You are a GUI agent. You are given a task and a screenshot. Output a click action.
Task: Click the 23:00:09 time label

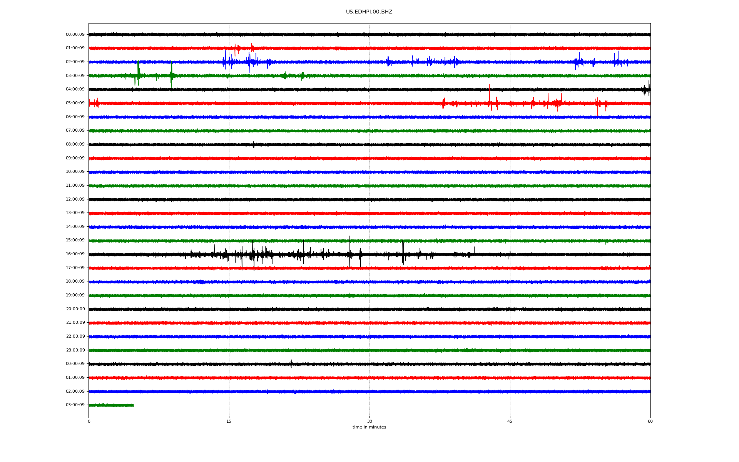[75, 350]
